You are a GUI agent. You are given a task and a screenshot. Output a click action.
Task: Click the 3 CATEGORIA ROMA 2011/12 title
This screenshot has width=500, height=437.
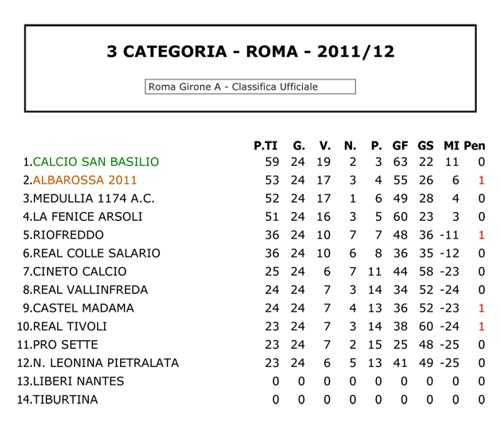point(250,52)
